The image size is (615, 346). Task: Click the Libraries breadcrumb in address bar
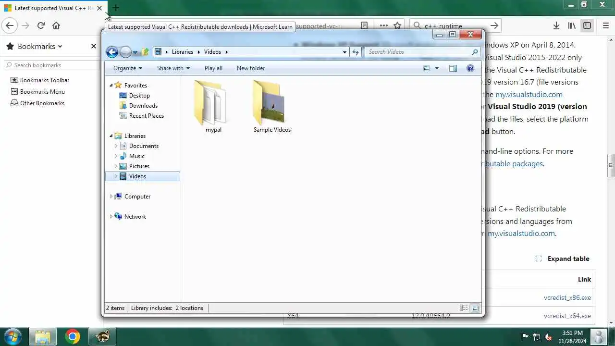coord(183,52)
